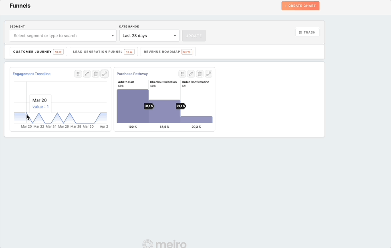Expand Engagement Trendline to full screen

coord(105,74)
